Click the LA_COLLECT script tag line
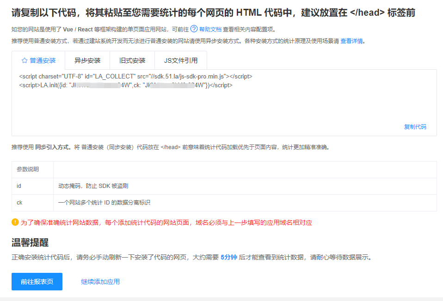 [135, 77]
